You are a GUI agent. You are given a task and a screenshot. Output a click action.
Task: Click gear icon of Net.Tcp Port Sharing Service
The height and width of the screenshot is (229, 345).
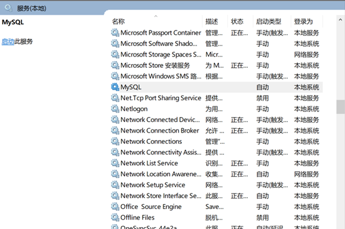(115, 98)
